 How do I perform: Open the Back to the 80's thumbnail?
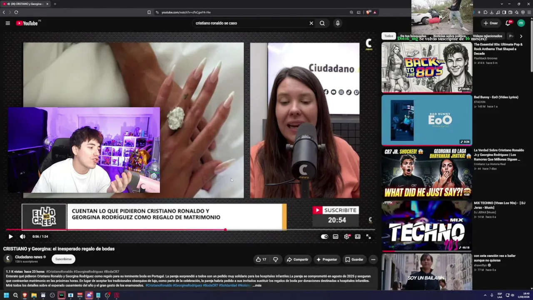click(x=427, y=67)
